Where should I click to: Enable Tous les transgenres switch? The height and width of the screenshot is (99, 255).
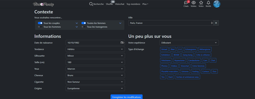coord(84,27)
